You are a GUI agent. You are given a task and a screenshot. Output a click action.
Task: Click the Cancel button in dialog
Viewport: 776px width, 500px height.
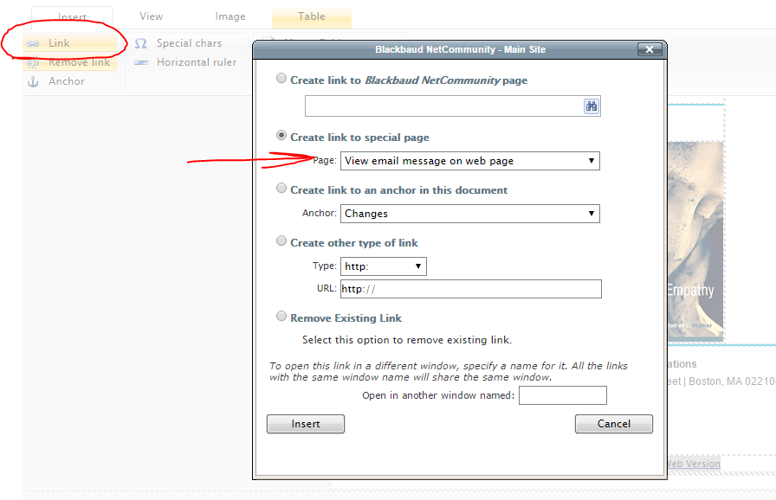[614, 424]
